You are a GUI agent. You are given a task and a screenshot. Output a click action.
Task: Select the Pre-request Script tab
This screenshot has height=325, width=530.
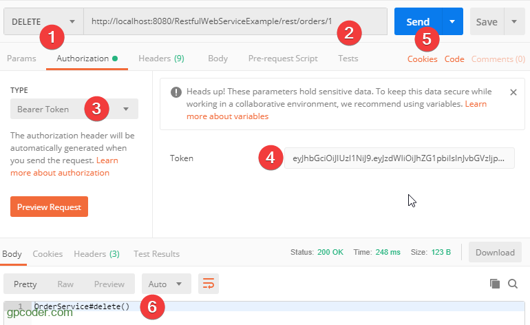point(283,59)
